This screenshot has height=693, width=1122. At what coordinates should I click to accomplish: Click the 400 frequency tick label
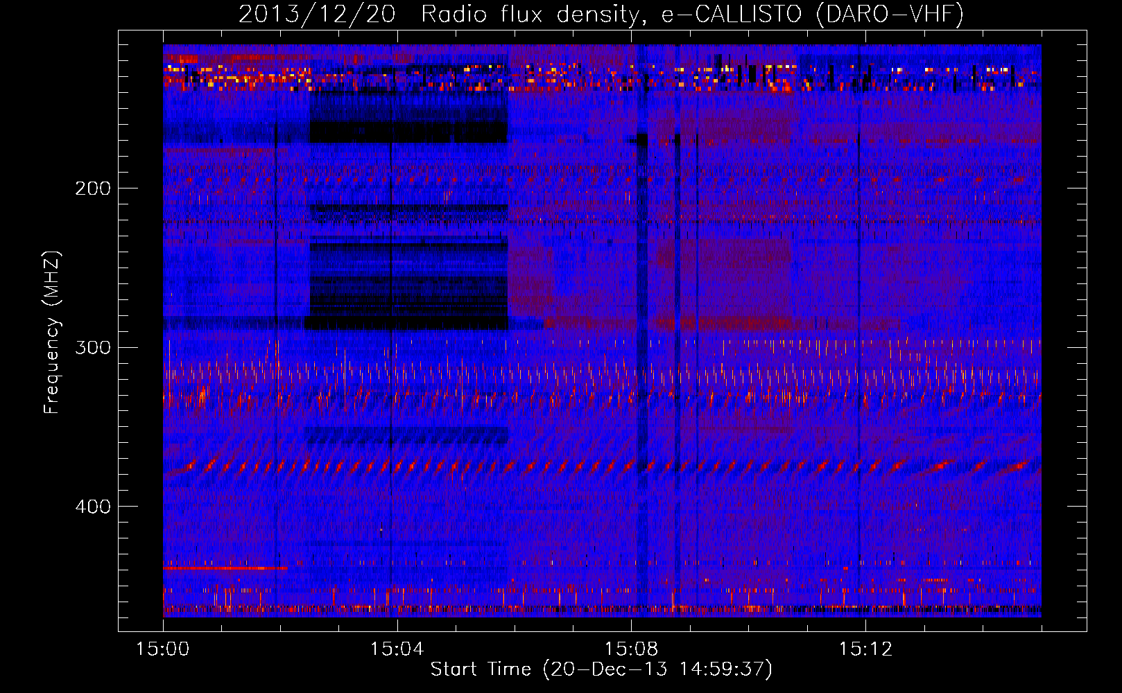(x=93, y=507)
